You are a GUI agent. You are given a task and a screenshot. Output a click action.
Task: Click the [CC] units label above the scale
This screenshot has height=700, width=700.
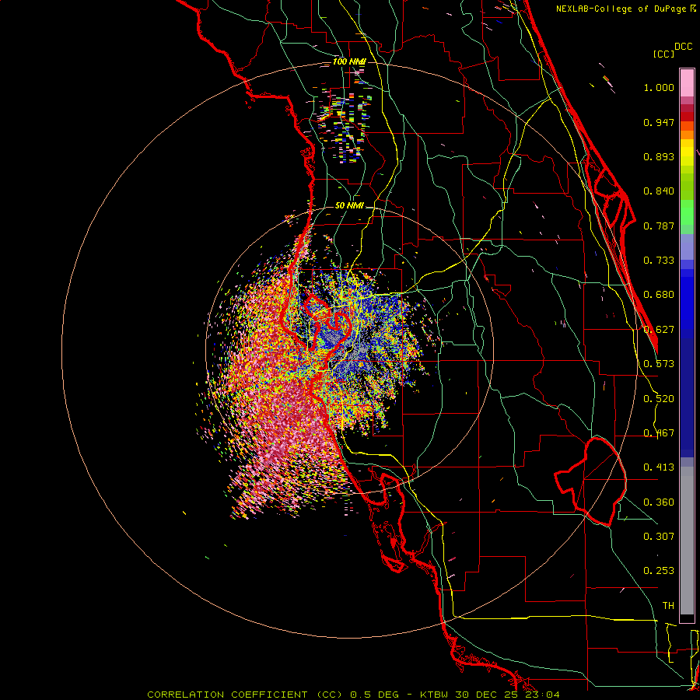(x=663, y=54)
